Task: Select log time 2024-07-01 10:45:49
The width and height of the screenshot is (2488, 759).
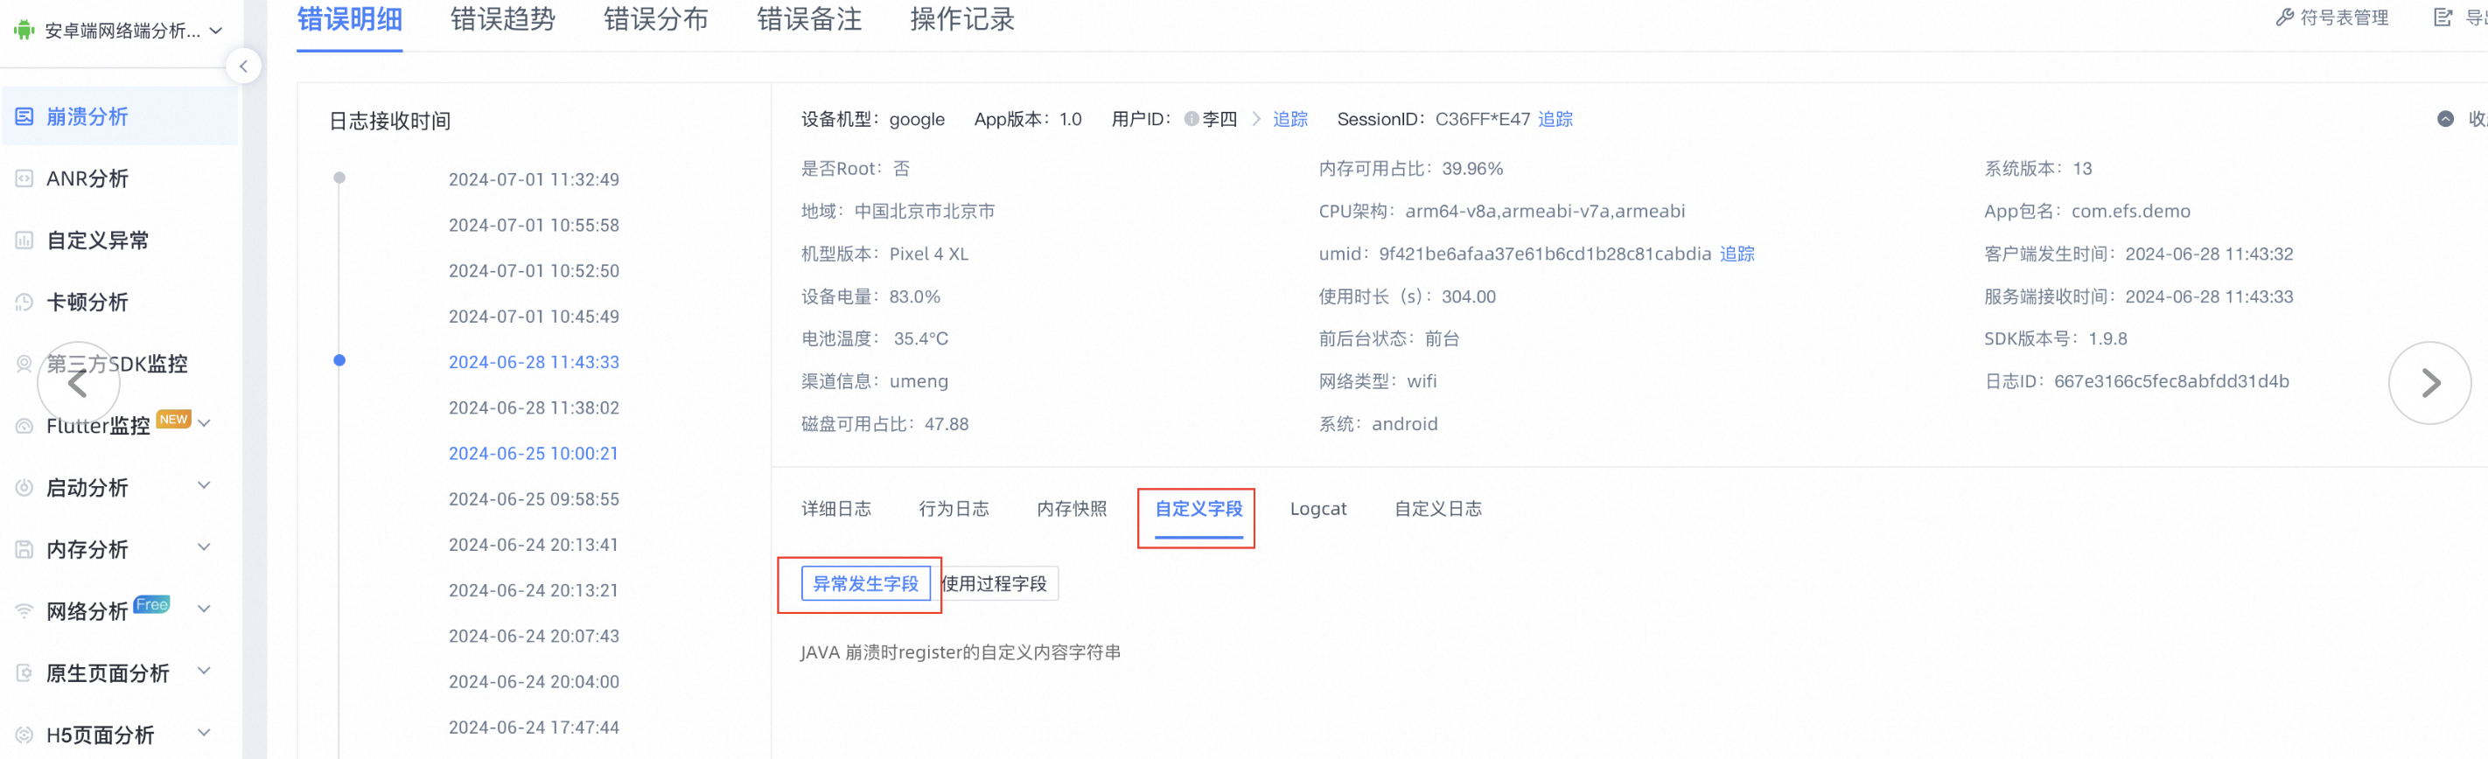Action: point(535,317)
